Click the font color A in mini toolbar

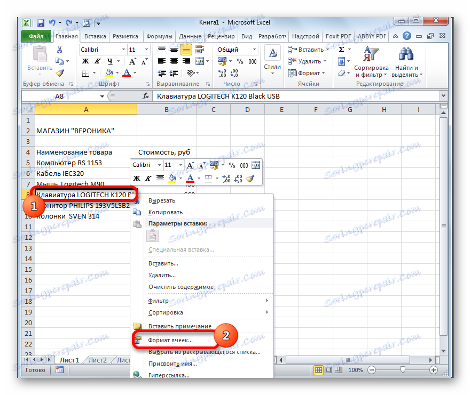click(190, 179)
